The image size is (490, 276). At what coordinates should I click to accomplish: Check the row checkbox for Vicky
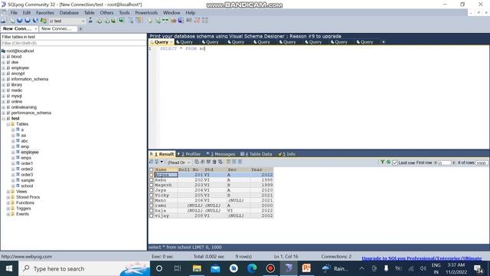(152, 195)
